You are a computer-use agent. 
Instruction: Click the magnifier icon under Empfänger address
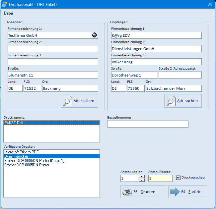coord(171,101)
